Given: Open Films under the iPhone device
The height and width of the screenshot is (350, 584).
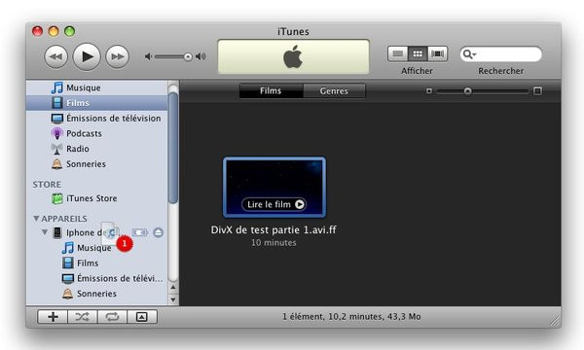Looking at the screenshot, I should (96, 262).
